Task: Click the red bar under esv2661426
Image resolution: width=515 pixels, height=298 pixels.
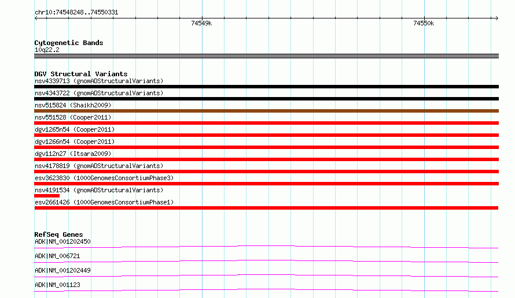Action: [266, 208]
